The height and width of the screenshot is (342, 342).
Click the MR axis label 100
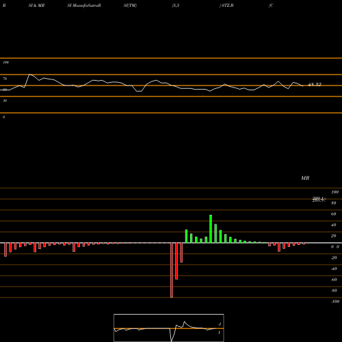[x=334, y=192]
